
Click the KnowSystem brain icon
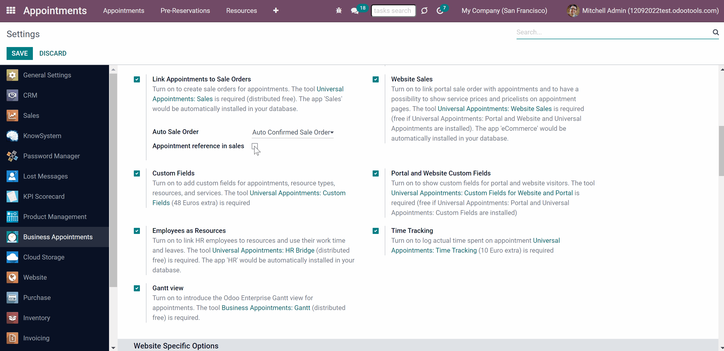(x=12, y=136)
